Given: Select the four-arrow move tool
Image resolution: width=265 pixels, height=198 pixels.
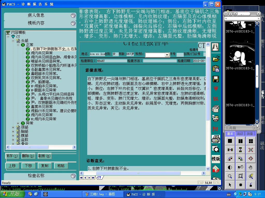Looking at the screenshot, I should (251, 159).
